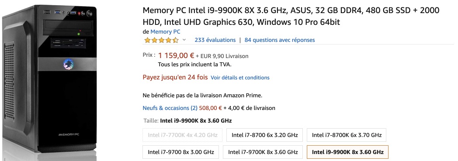Select Intel i7-8700K 6x 3.70 GHz option
This screenshot has width=458, height=161.
click(x=347, y=135)
